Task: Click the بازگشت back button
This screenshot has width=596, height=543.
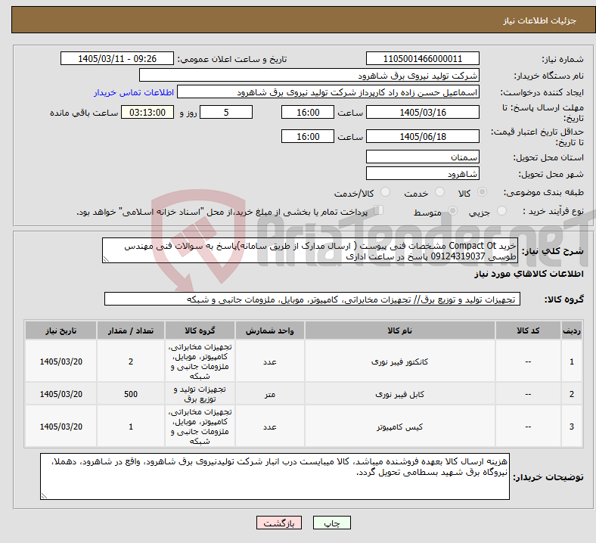Action: click(279, 523)
